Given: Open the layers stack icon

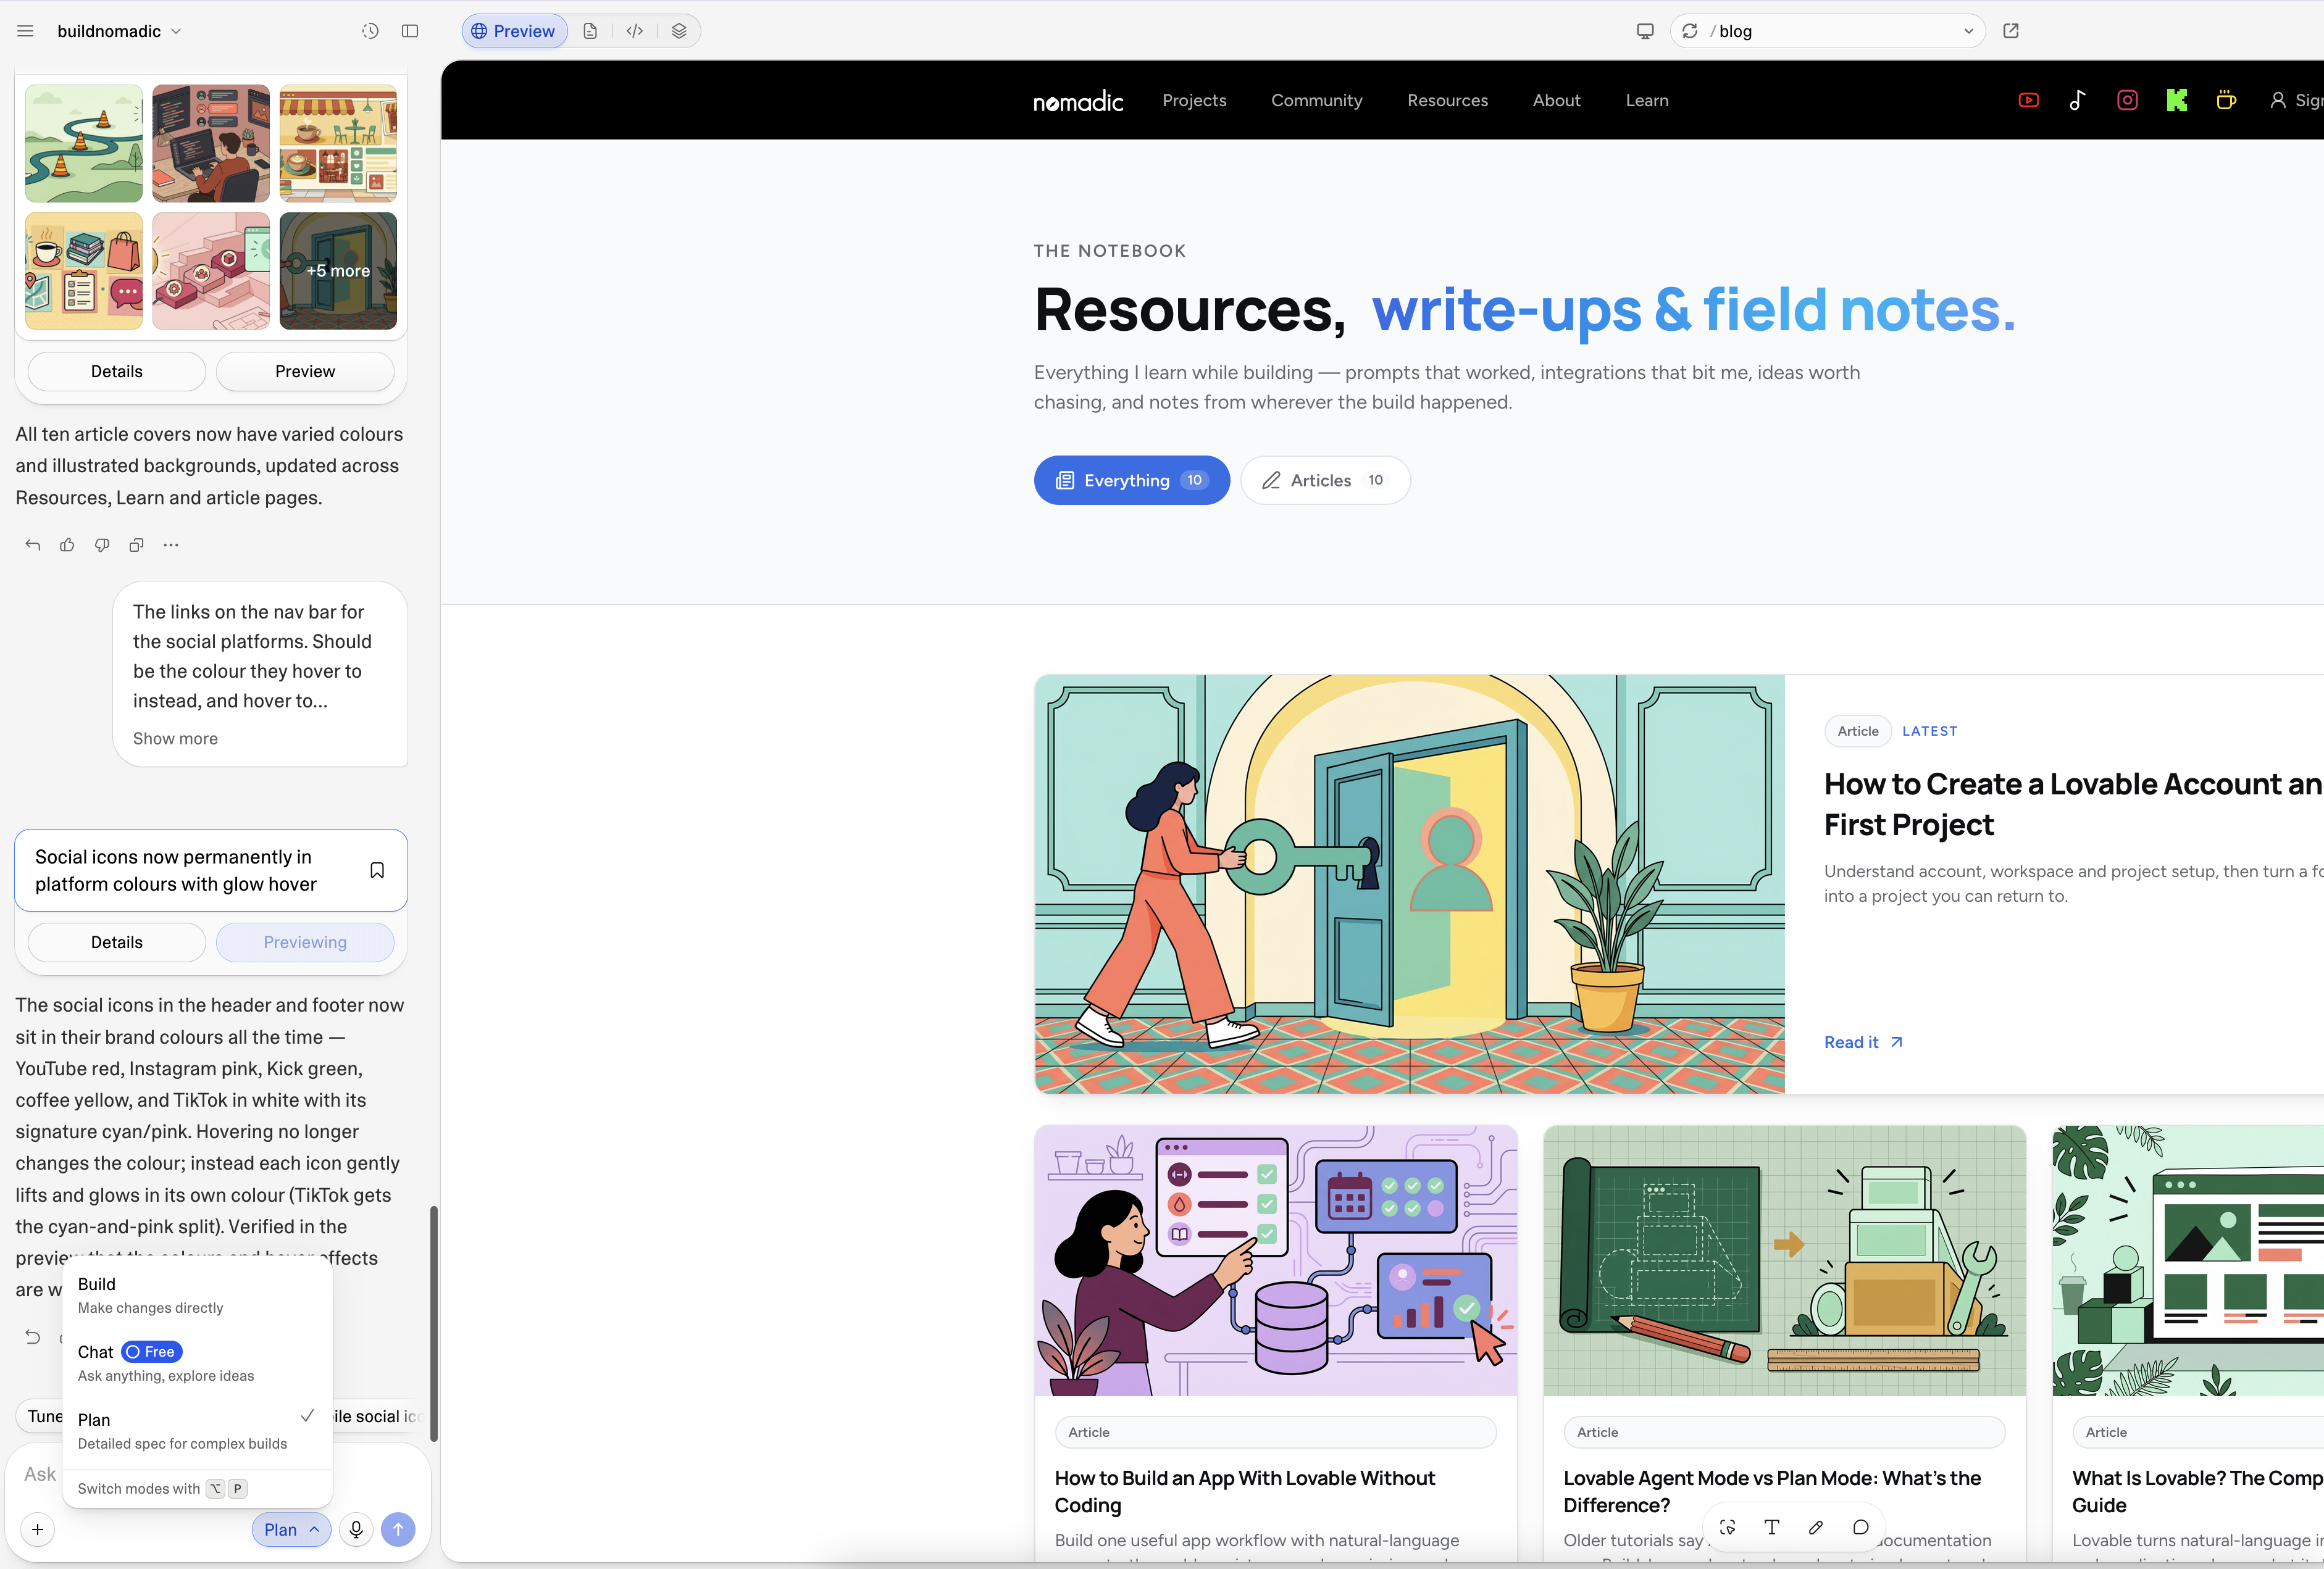Looking at the screenshot, I should coord(679,31).
